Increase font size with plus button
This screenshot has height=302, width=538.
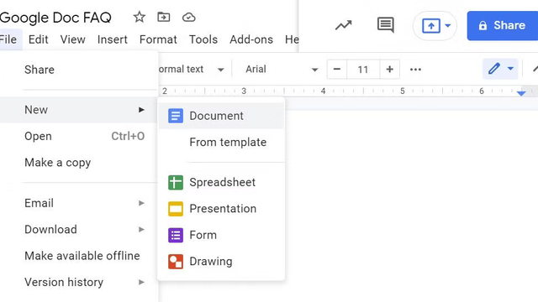(389, 69)
